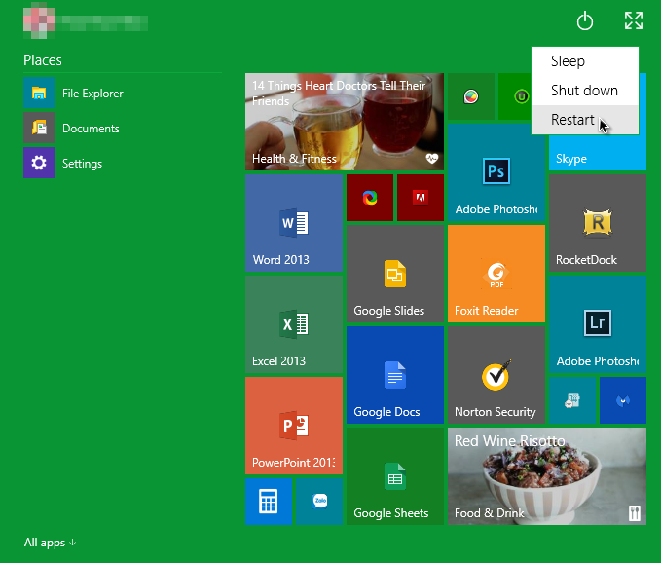Expand the All apps list
Screen dimensions: 661x563
[50, 543]
